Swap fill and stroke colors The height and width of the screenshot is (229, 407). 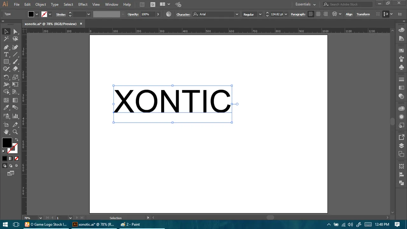pos(17,140)
